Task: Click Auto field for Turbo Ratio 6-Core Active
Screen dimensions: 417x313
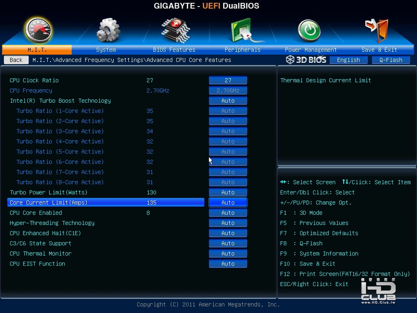Action: point(228,162)
